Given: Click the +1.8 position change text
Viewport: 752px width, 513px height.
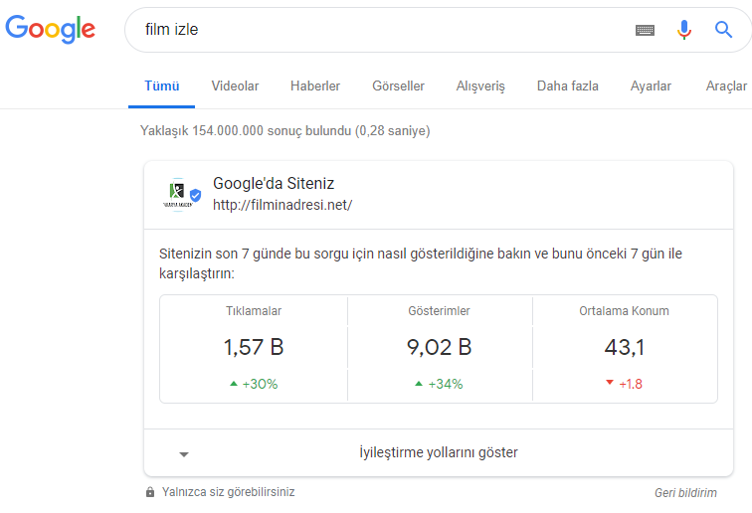Looking at the screenshot, I should coord(631,384).
